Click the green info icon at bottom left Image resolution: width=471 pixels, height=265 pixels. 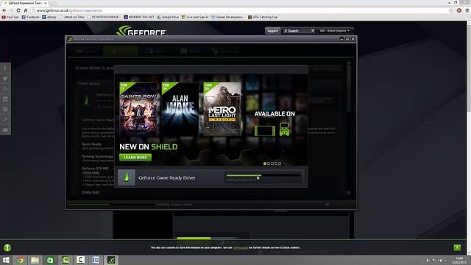(x=7, y=247)
